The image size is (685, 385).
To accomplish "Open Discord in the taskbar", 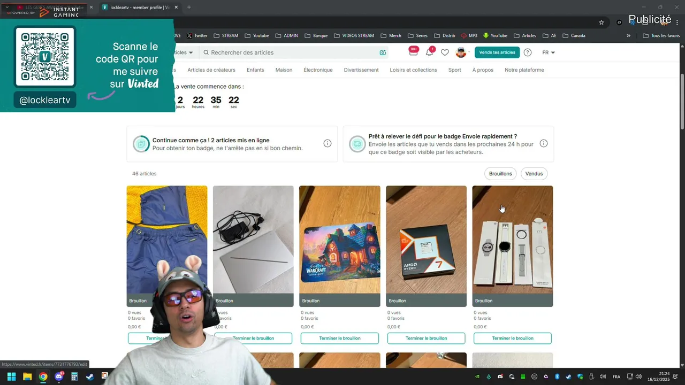I will tap(59, 376).
